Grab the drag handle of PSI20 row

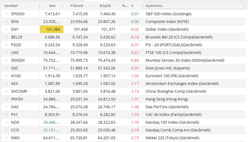[x=7, y=45]
